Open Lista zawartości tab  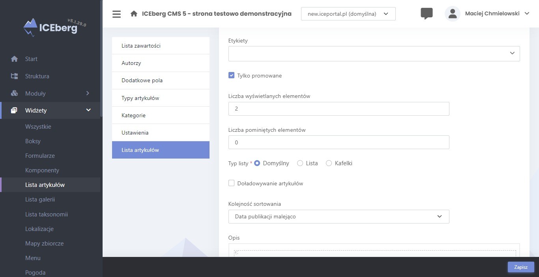click(161, 46)
